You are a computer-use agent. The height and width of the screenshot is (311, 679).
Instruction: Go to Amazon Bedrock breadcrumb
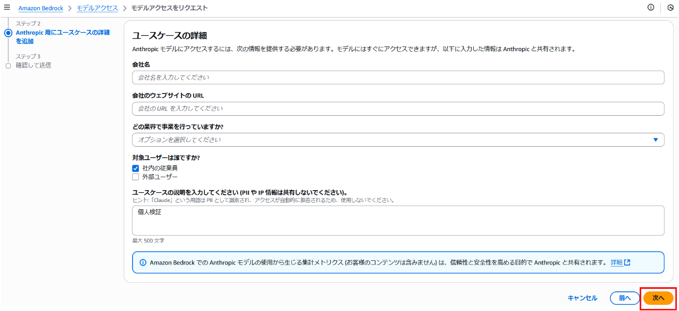pyautogui.click(x=41, y=8)
